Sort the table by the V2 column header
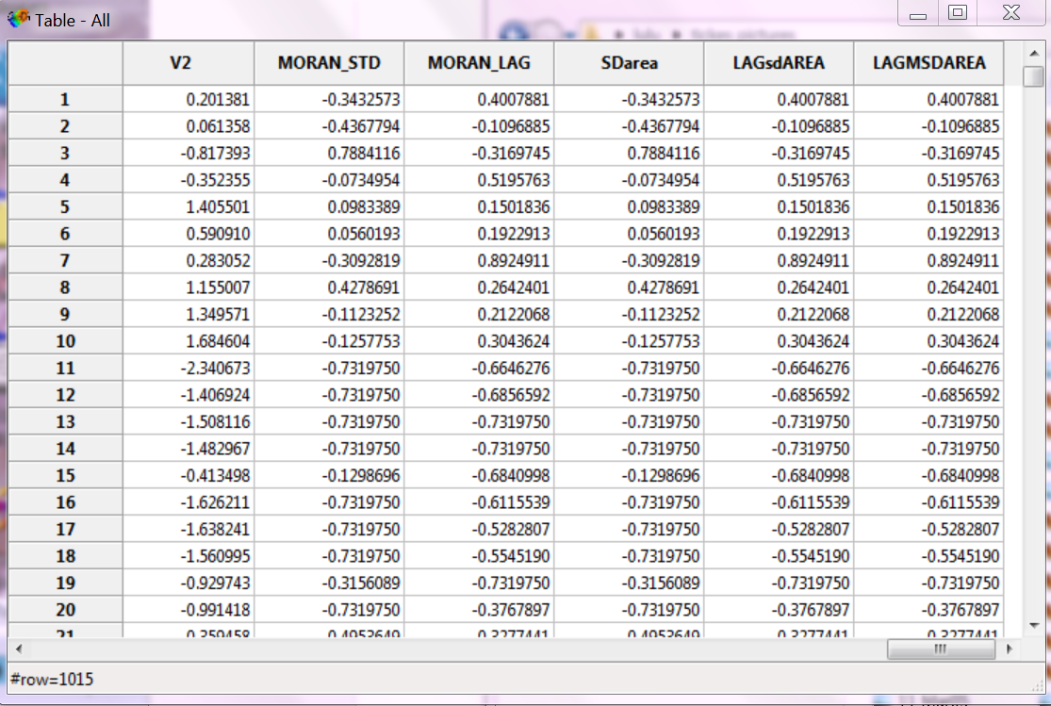Image resolution: width=1051 pixels, height=706 pixels. (188, 62)
